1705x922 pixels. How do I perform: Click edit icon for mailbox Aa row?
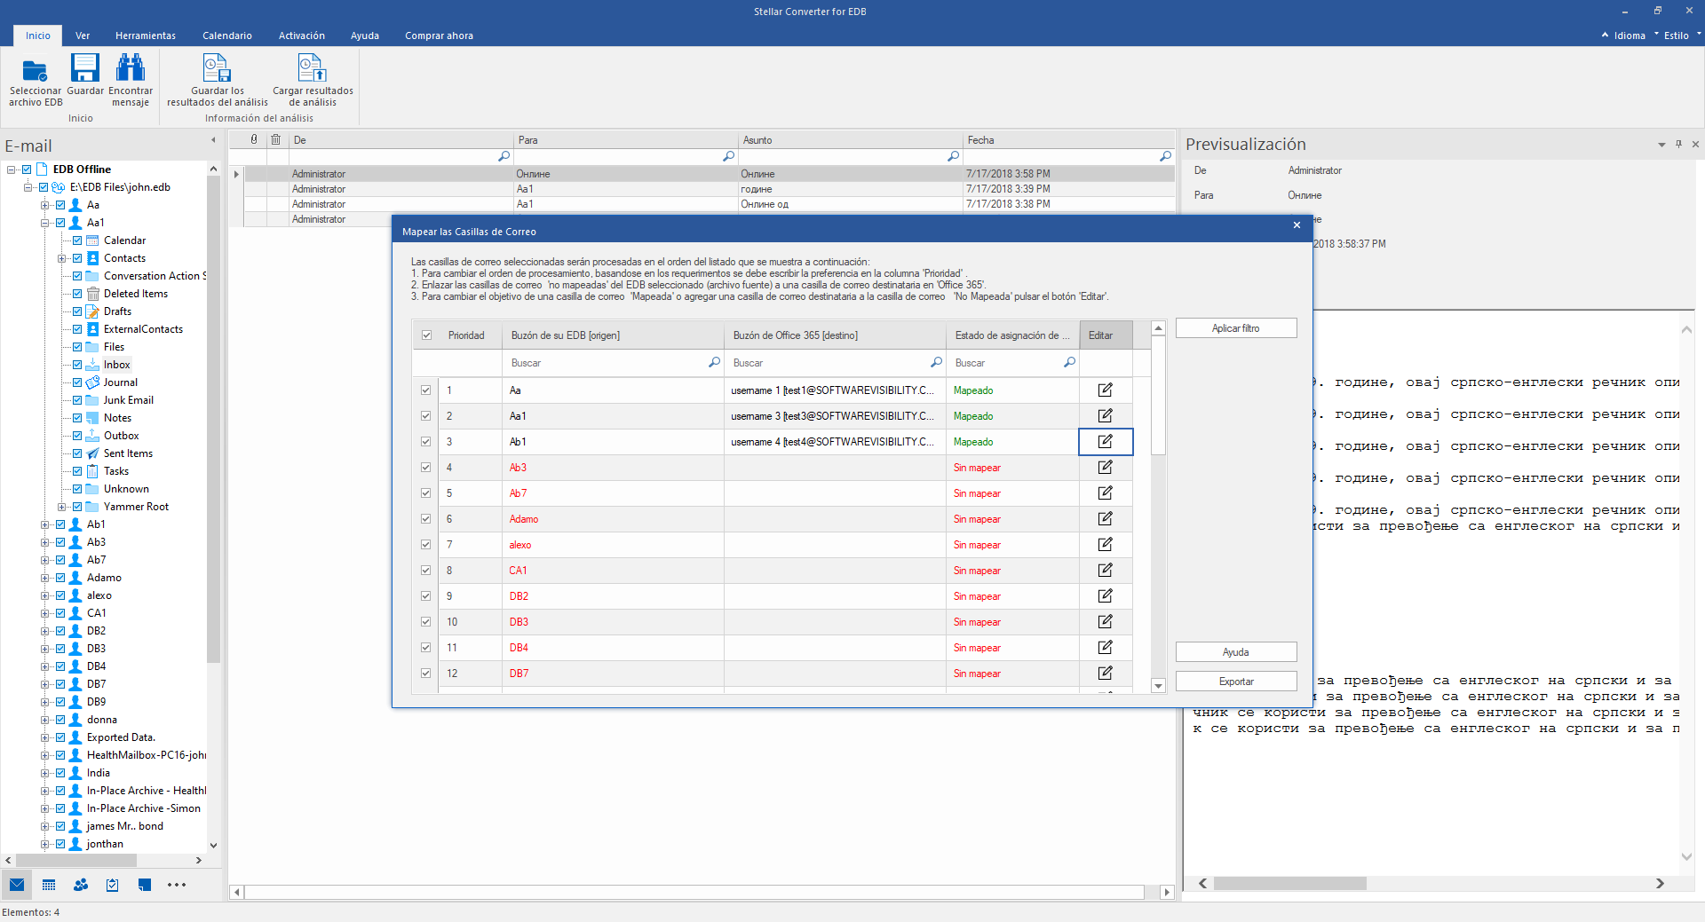coord(1105,390)
